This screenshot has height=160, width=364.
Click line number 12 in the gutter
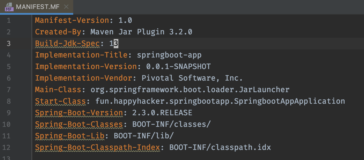[6, 147]
